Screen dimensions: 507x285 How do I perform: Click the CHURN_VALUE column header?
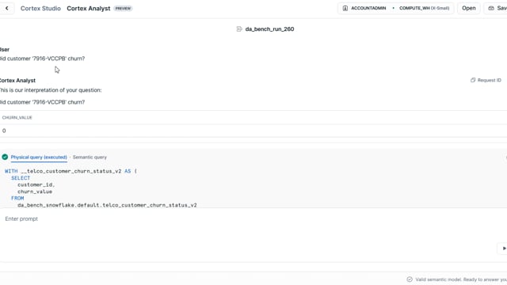(x=17, y=118)
